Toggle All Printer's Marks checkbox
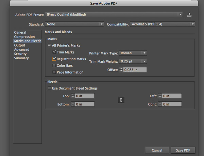This screenshot has height=156, width=204. coord(49,45)
